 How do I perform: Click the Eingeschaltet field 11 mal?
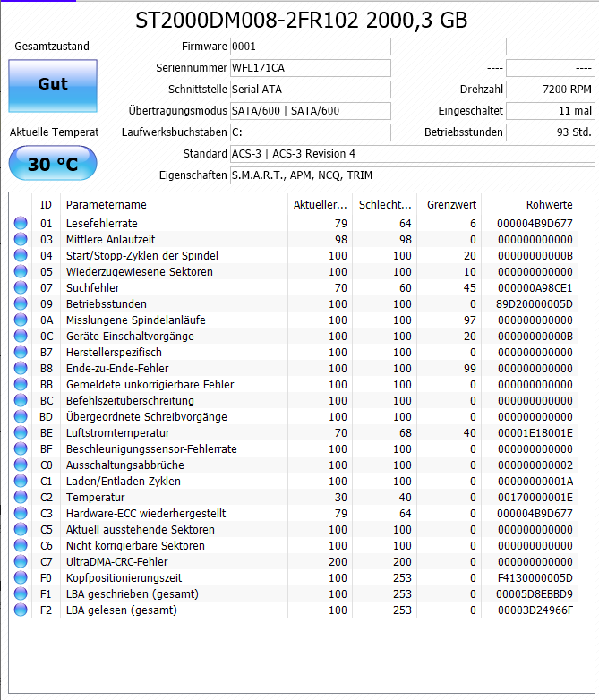[x=551, y=111]
